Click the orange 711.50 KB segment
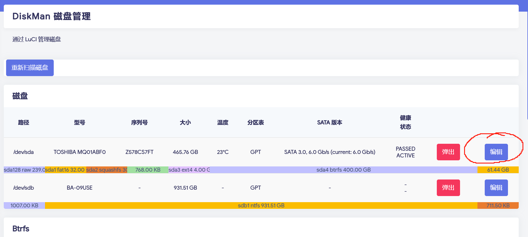This screenshot has width=528, height=237. point(498,206)
